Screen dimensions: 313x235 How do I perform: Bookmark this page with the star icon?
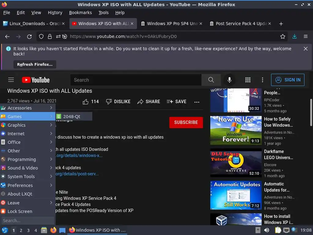click(x=283, y=37)
